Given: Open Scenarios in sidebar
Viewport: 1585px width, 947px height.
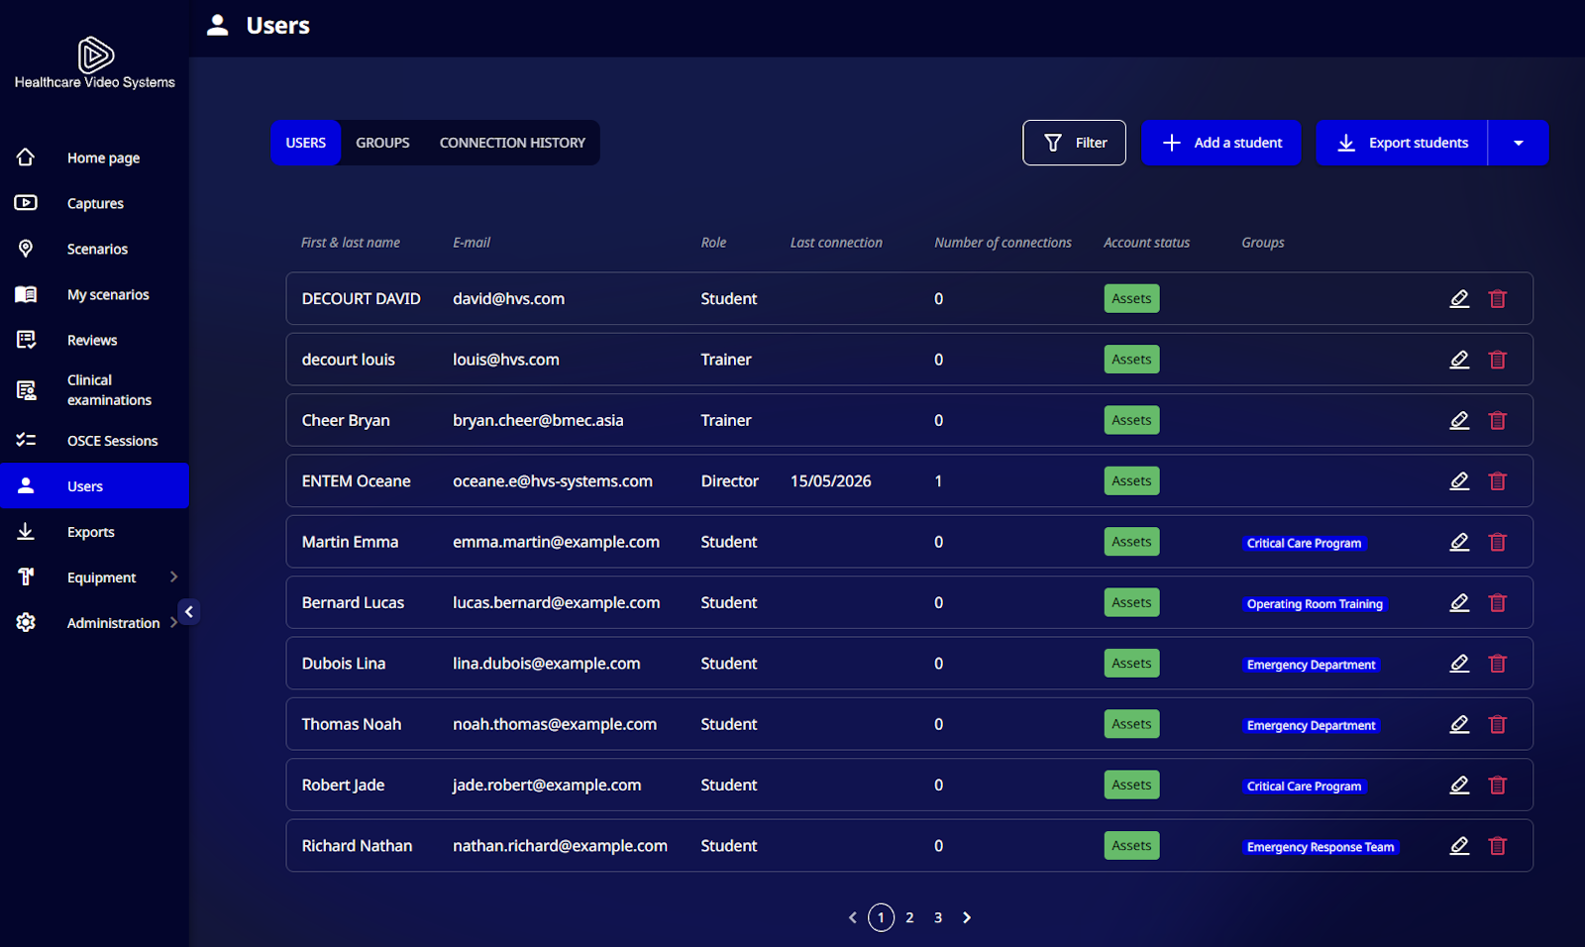Looking at the screenshot, I should point(94,249).
